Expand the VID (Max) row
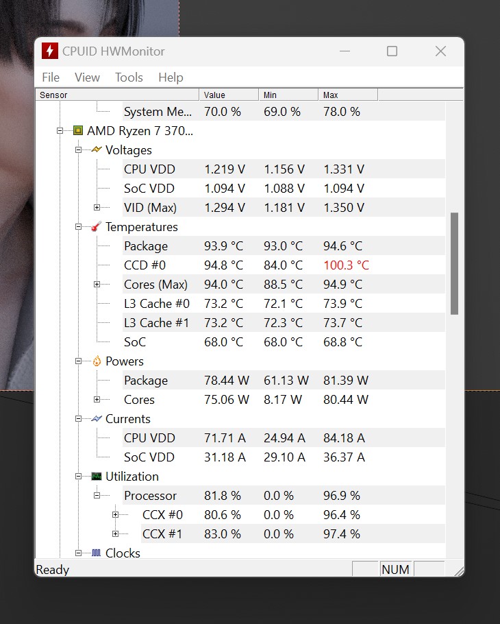 pos(97,207)
